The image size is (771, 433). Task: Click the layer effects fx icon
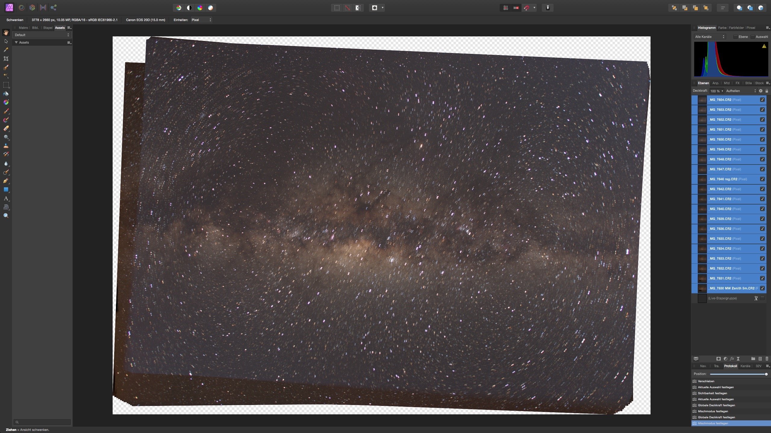(732, 359)
